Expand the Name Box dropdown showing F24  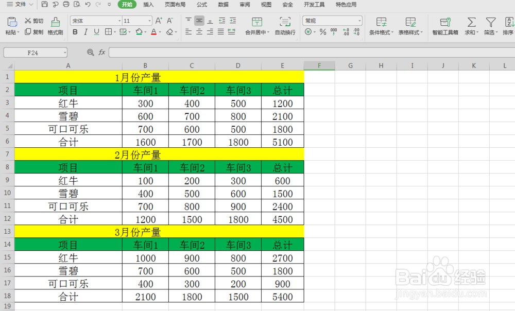[65, 53]
